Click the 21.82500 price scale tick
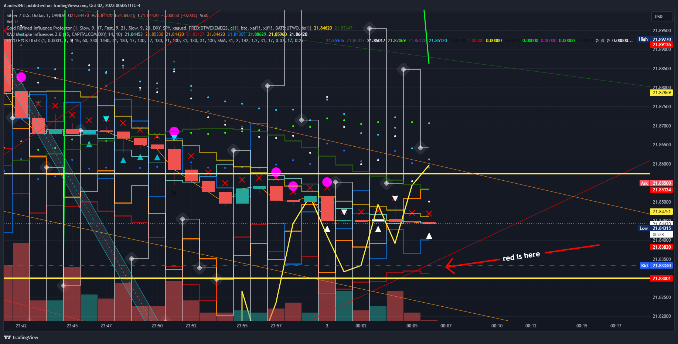 pyautogui.click(x=661, y=297)
